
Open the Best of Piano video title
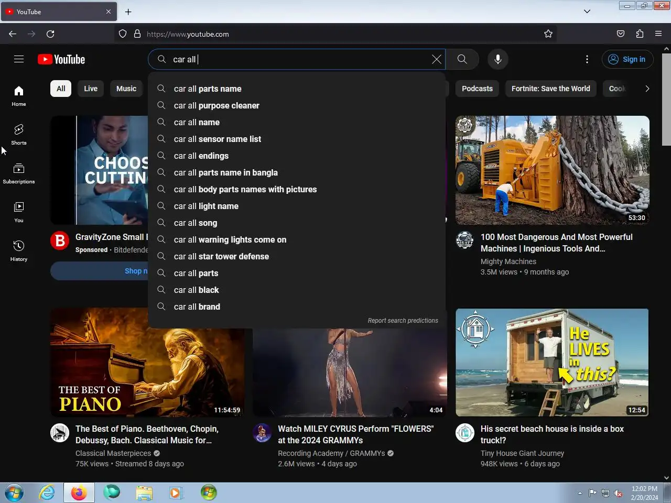coord(147,434)
